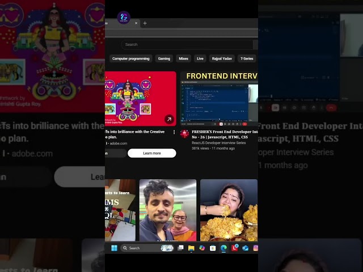
Task: Open the Adobe ad artwork thumbnail
Action: click(141, 99)
